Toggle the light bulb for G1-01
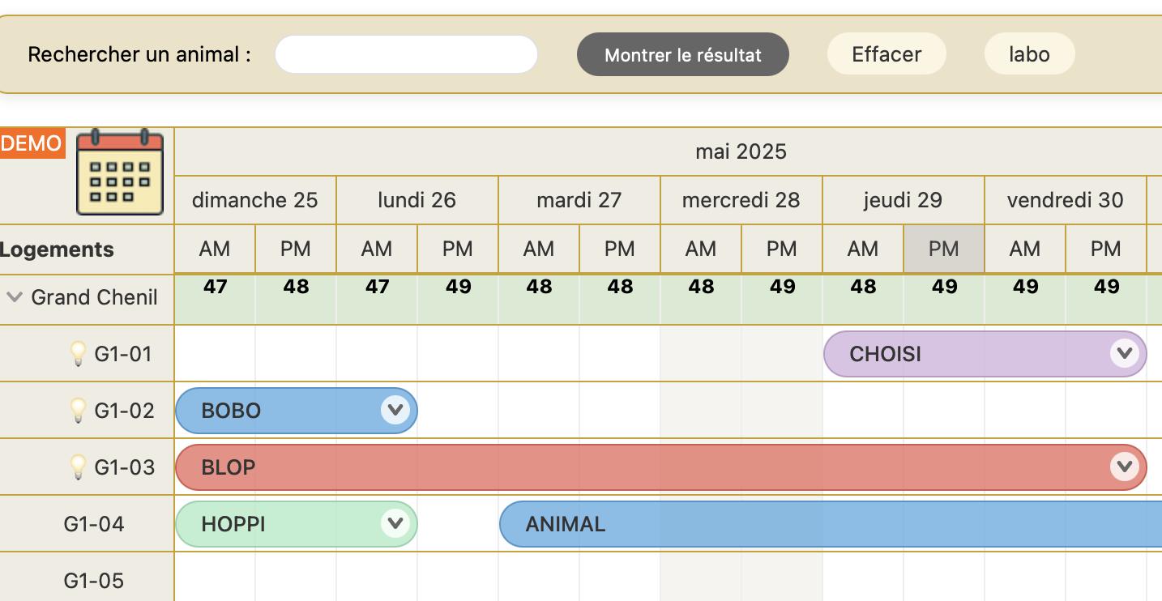This screenshot has width=1162, height=601. (x=78, y=353)
